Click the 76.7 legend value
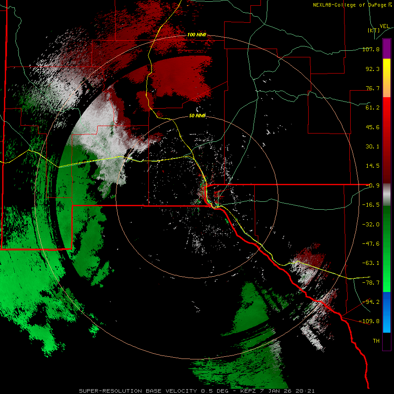Image resolution: width=394 pixels, height=394 pixels. [x=373, y=88]
